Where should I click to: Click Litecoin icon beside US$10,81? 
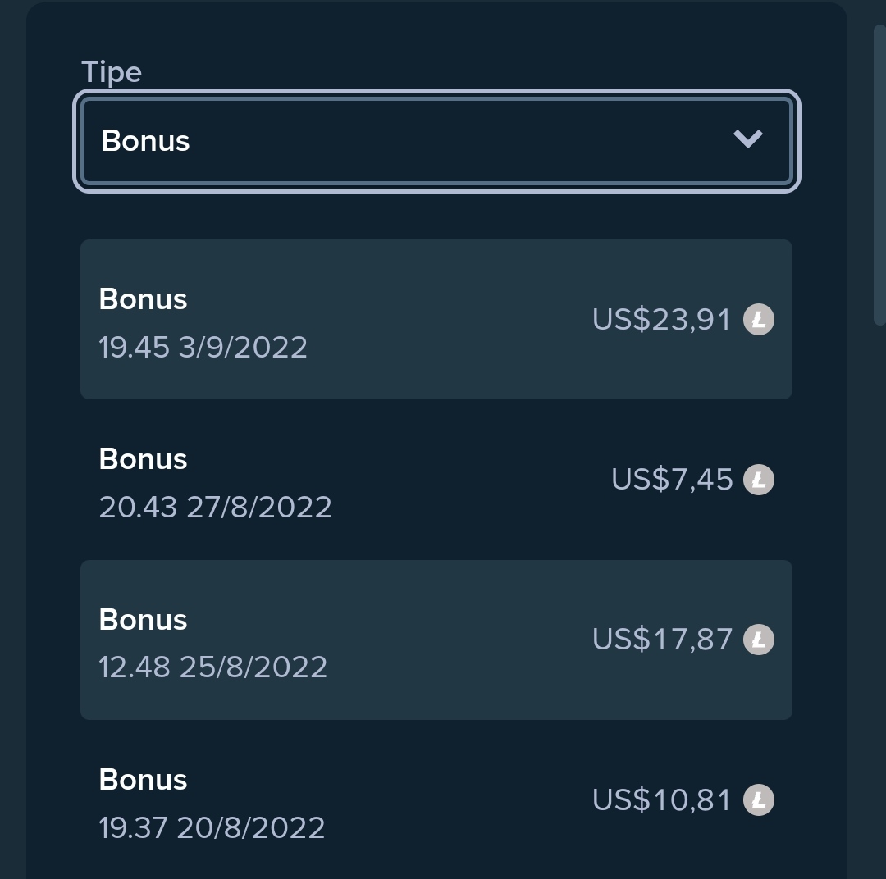click(x=758, y=800)
